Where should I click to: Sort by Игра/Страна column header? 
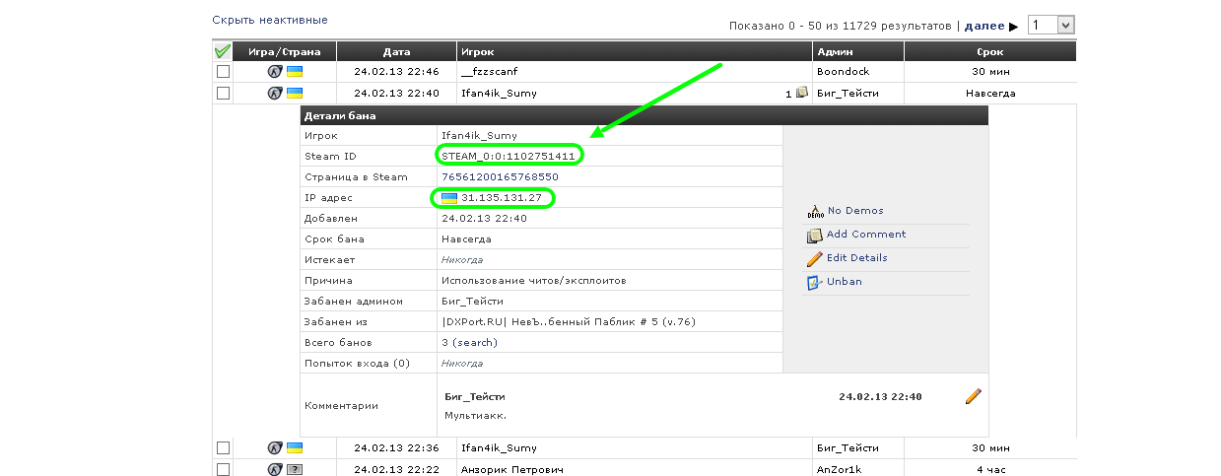click(x=285, y=51)
